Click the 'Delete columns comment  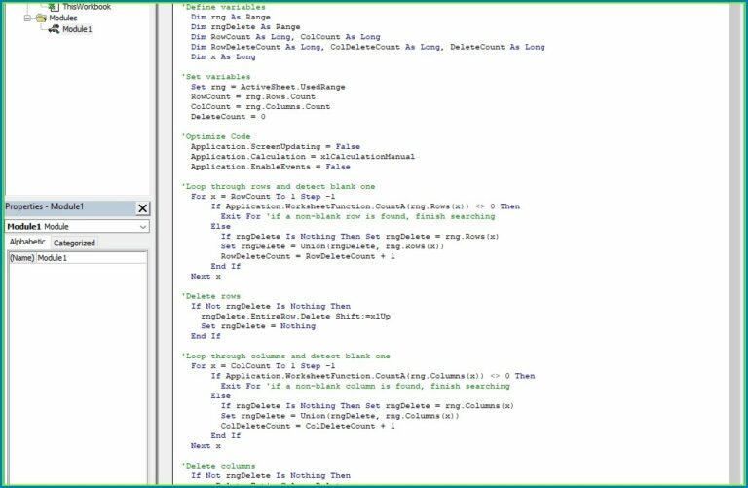pyautogui.click(x=218, y=466)
